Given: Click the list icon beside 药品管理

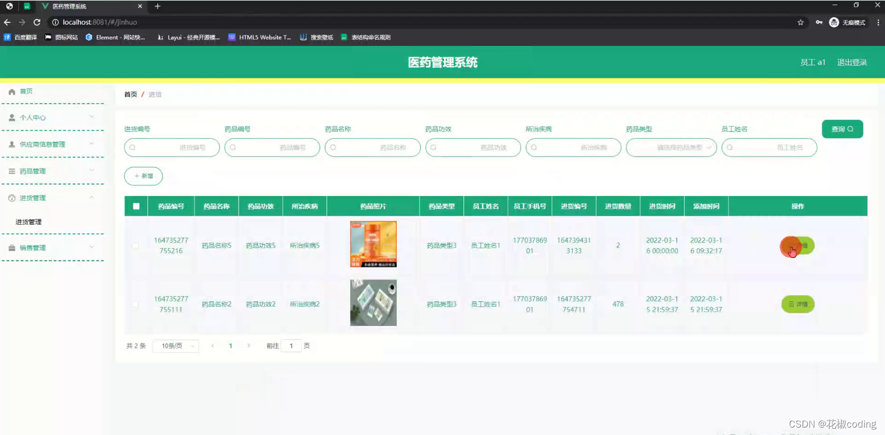Looking at the screenshot, I should tap(11, 171).
